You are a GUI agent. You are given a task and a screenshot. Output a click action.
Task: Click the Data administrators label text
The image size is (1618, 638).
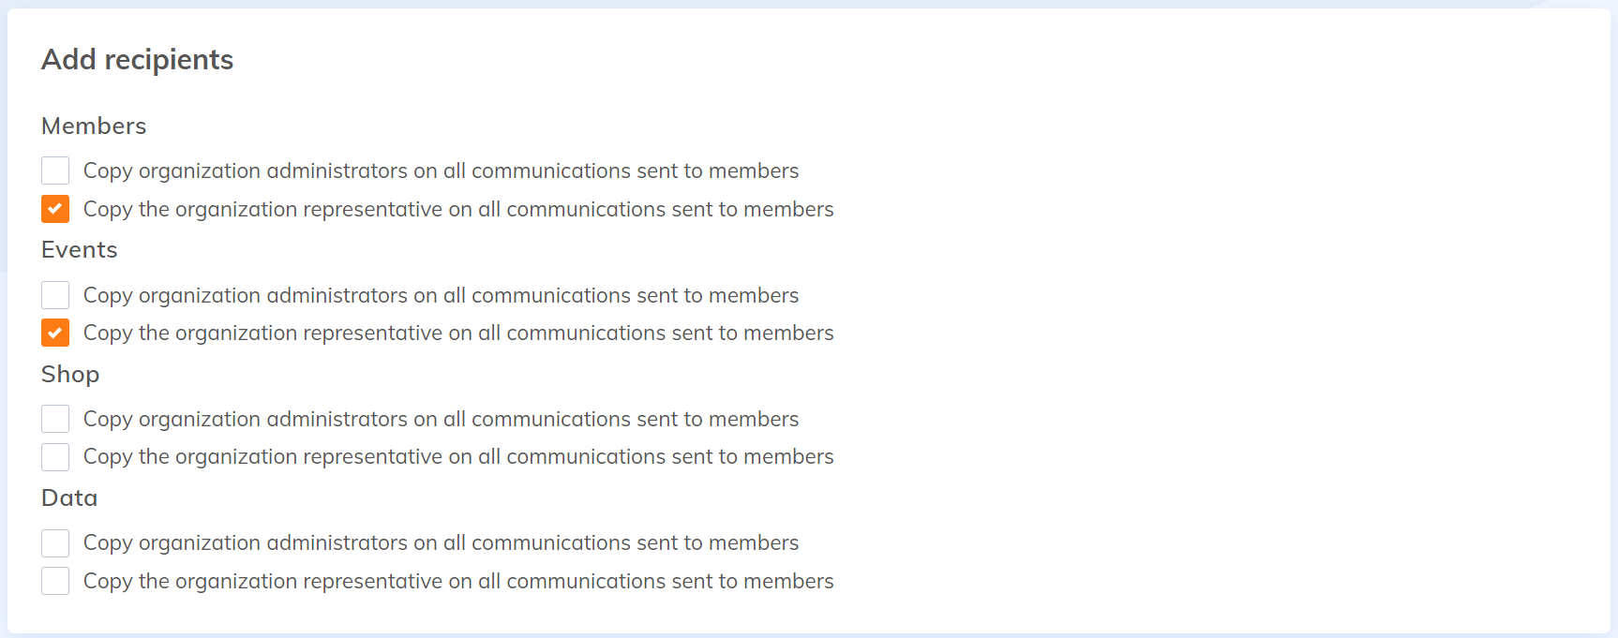click(x=441, y=543)
